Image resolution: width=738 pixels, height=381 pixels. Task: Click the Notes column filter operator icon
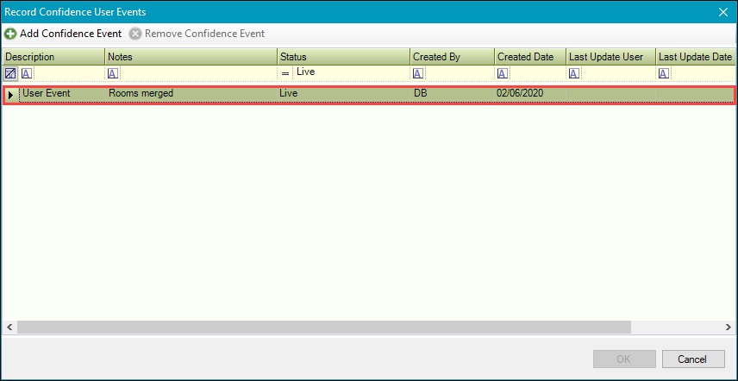(113, 74)
